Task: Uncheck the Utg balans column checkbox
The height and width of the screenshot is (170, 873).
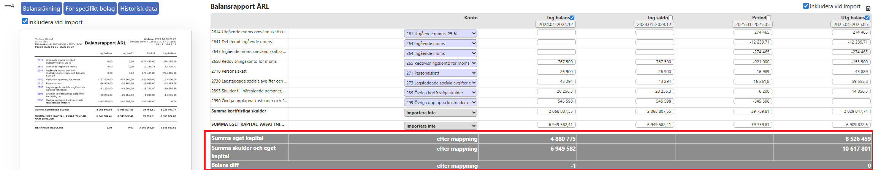Action: (x=867, y=18)
